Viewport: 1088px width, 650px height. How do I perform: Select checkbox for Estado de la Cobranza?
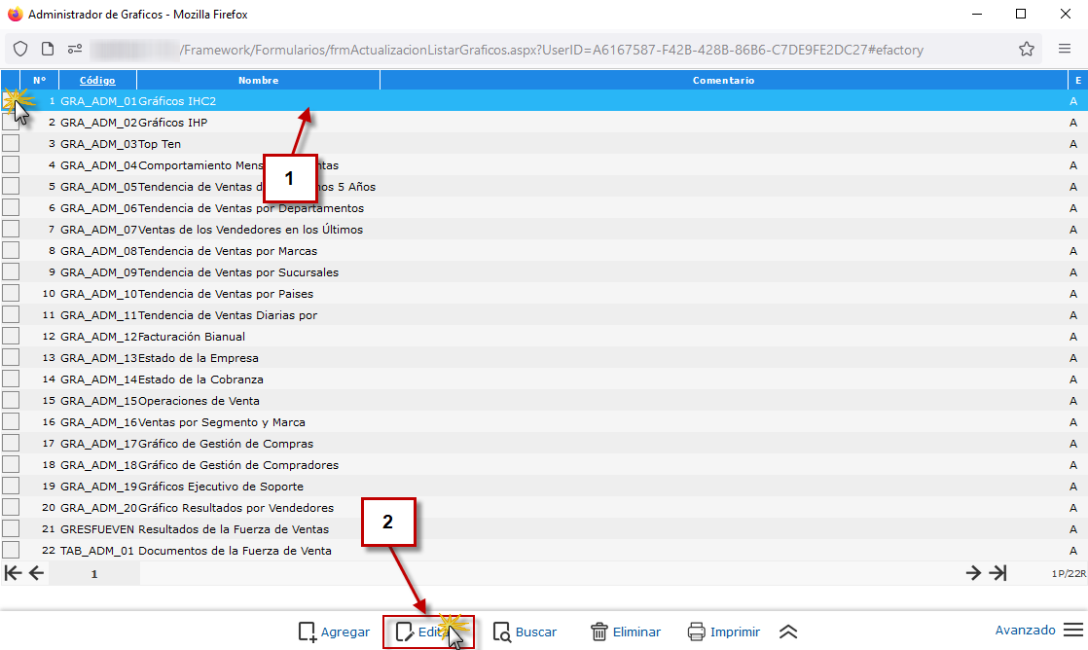(11, 379)
